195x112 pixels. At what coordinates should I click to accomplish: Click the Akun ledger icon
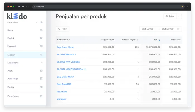point(41,70)
